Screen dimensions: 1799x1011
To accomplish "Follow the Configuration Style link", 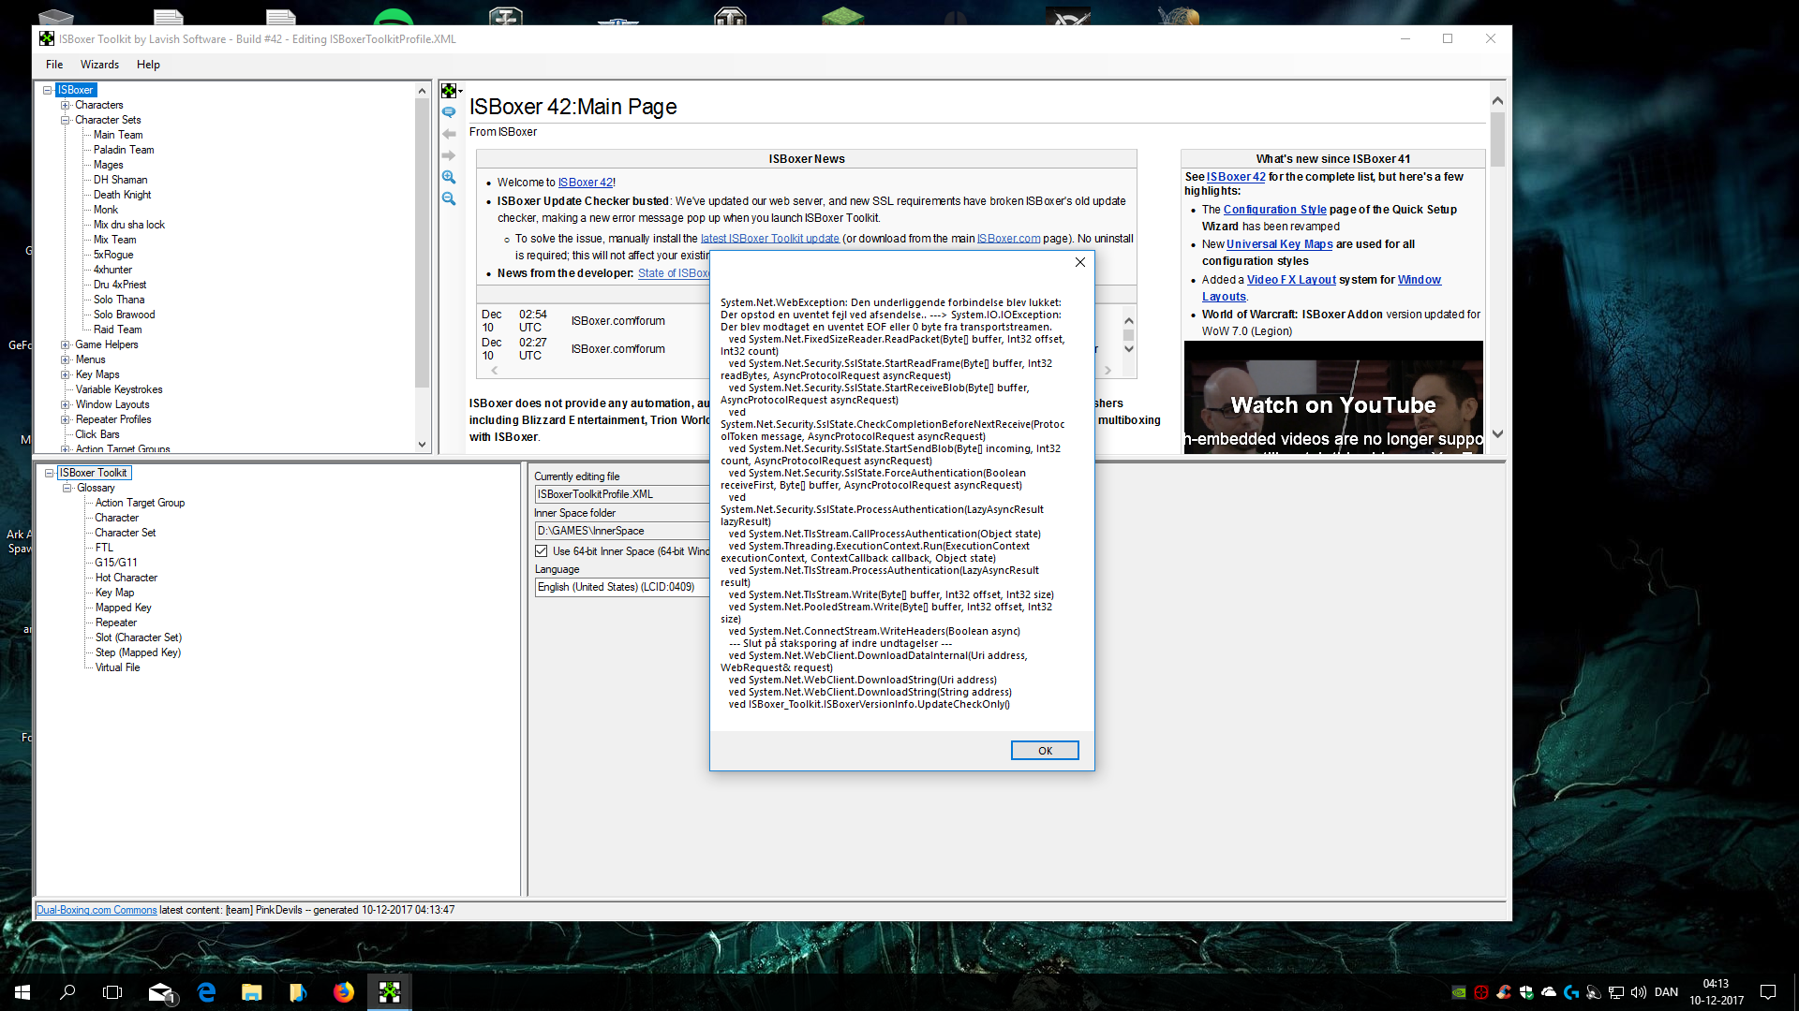I will (x=1274, y=210).
